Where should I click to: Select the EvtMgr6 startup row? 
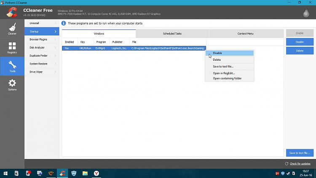click(x=134, y=48)
